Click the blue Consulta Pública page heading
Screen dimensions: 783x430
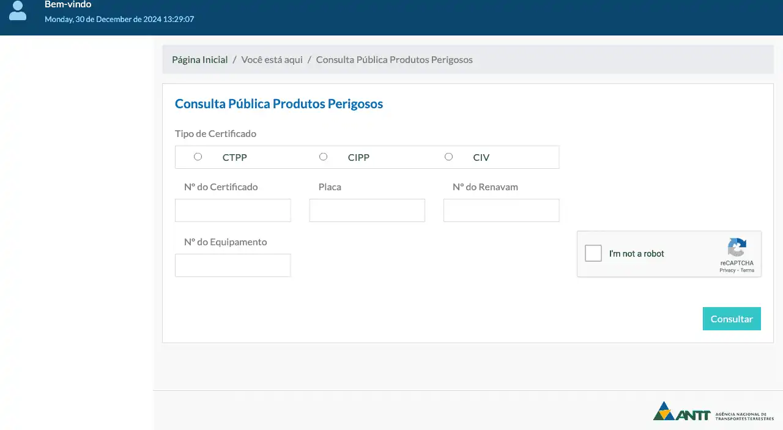[x=279, y=104]
